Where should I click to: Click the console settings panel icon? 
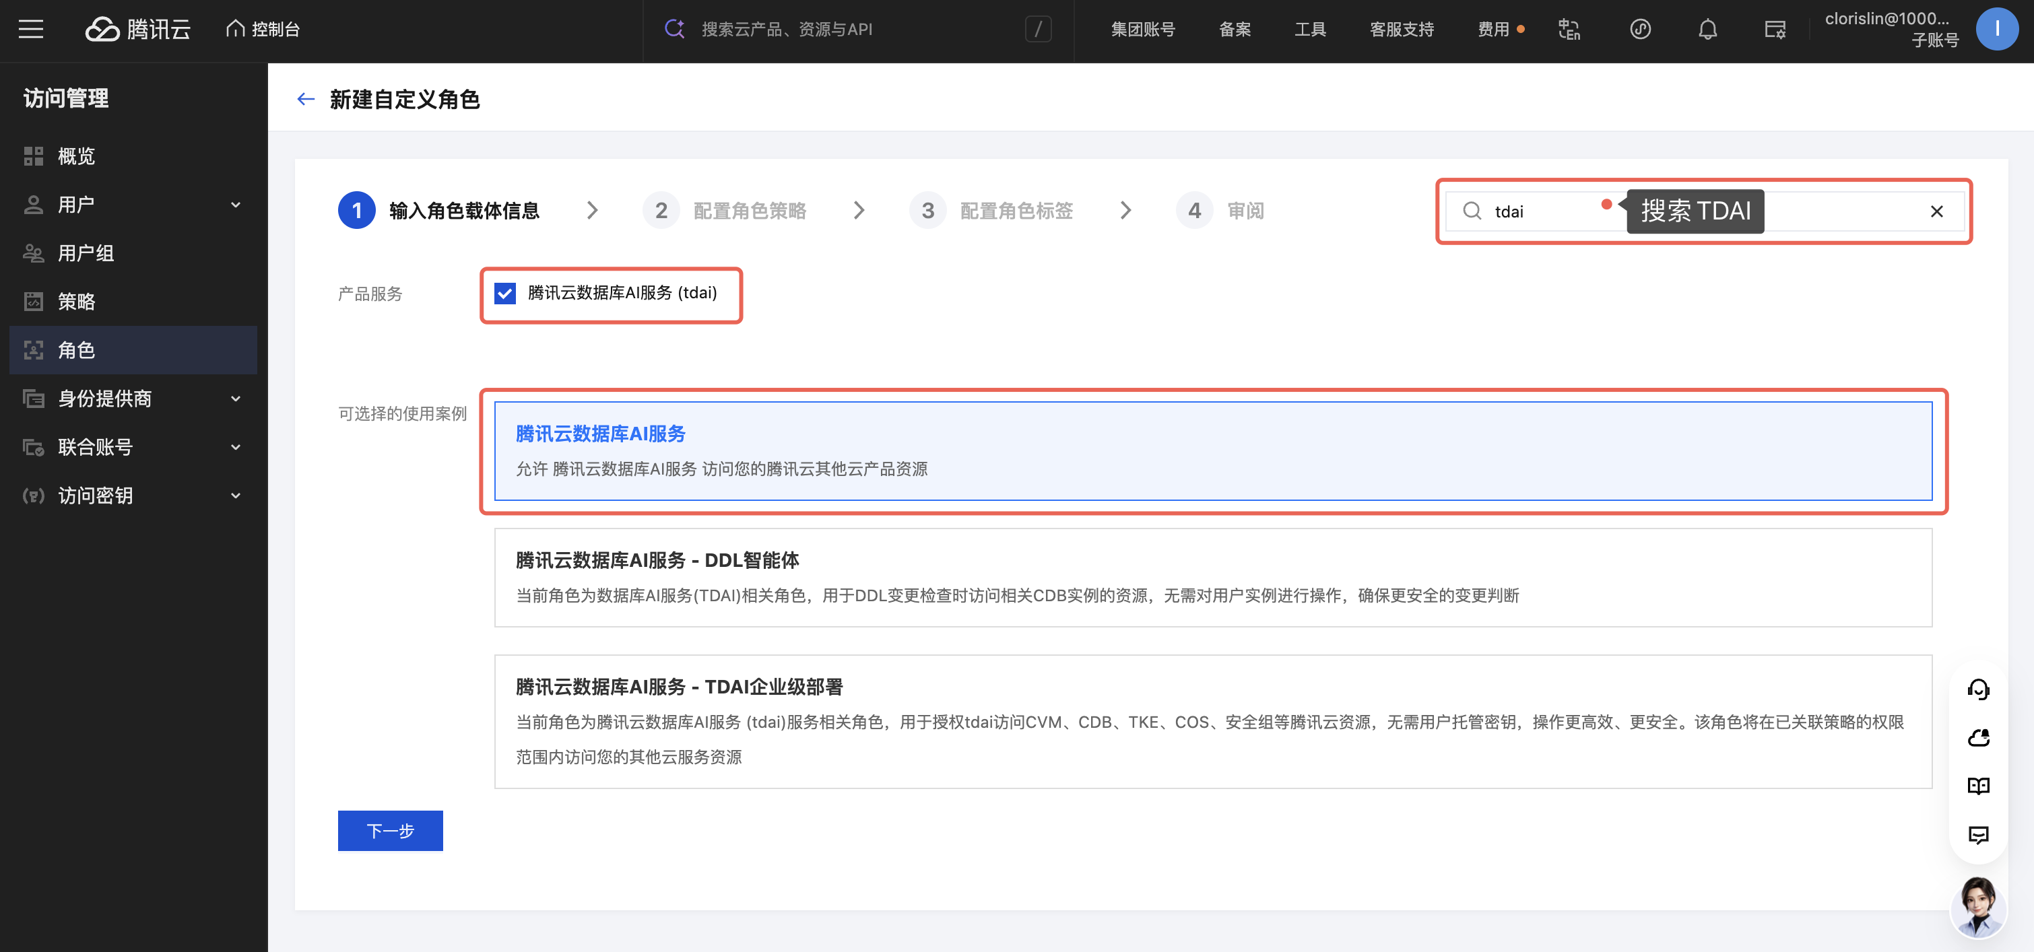coord(1775,29)
